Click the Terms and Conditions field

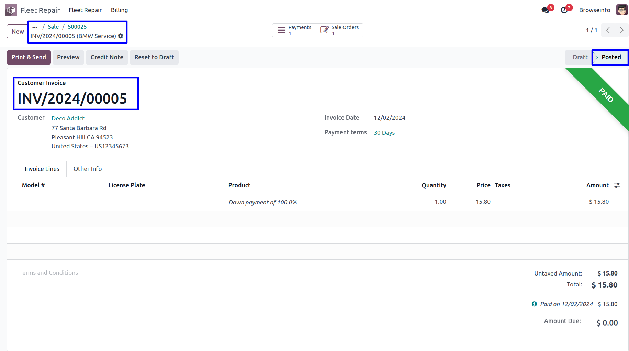click(48, 273)
